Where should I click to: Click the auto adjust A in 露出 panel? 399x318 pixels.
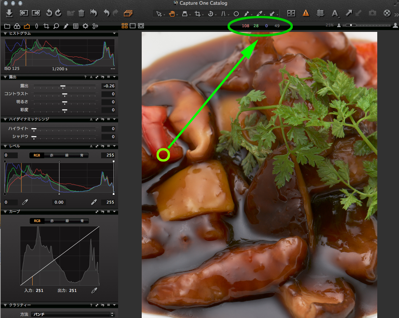pos(91,77)
